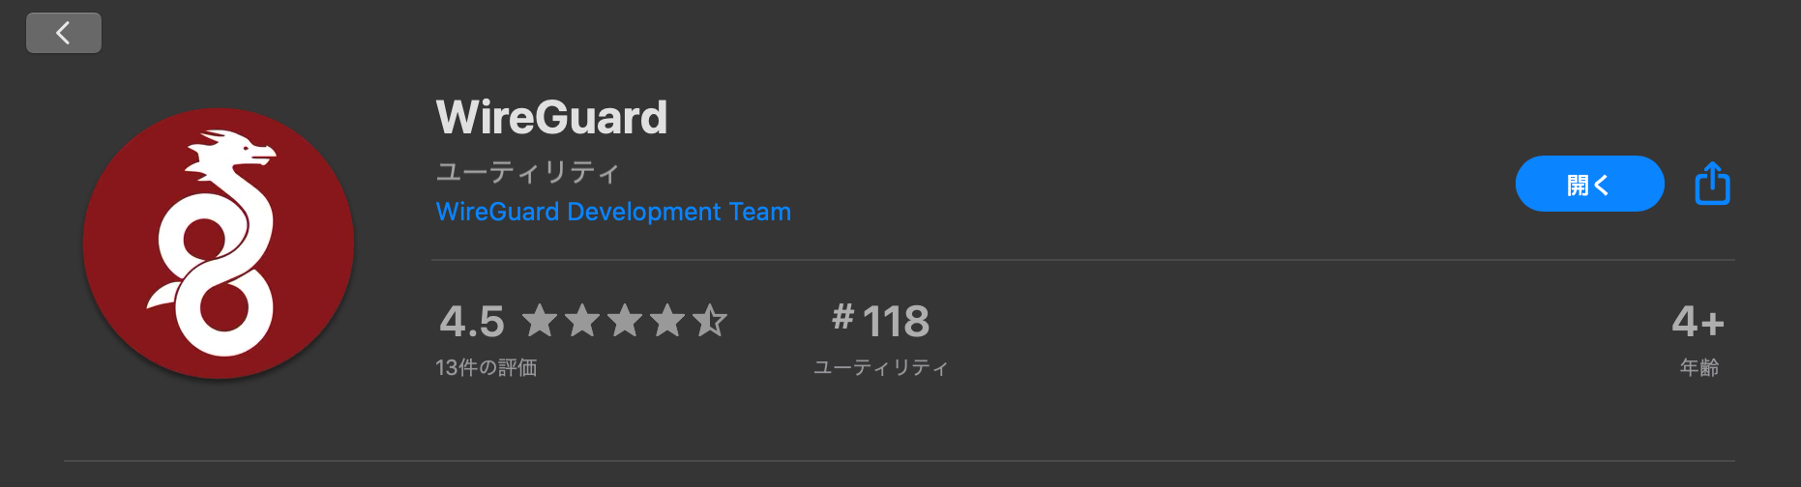Open the WireGuard Development Team link

coord(613,212)
